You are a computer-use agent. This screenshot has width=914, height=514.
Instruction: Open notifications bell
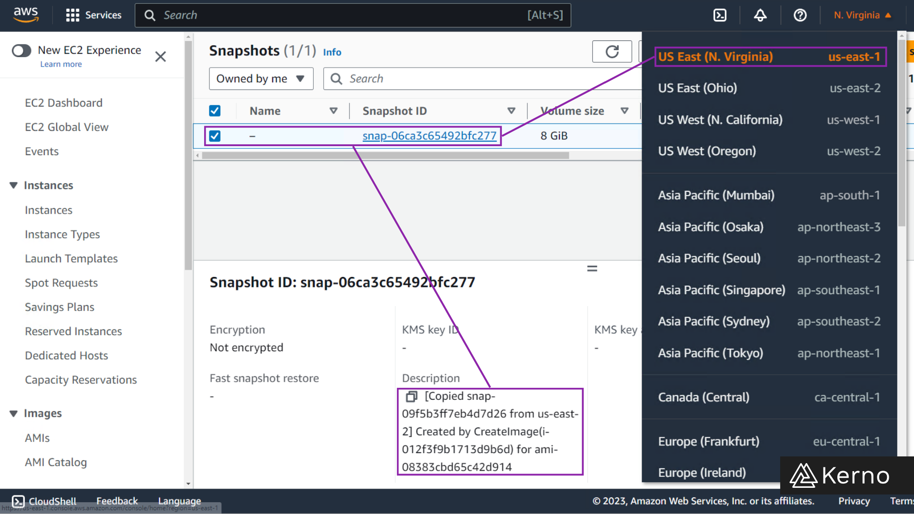(x=760, y=15)
